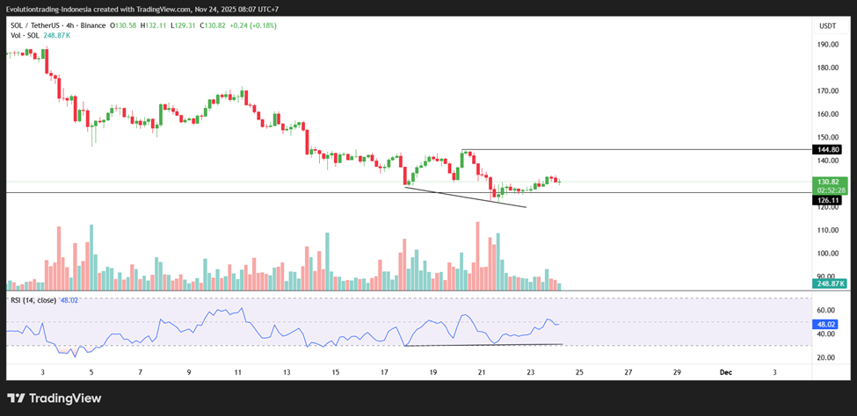Screen dimensions: 857x416
Task: Click the Dec label on the time axis
Action: pyautogui.click(x=725, y=372)
